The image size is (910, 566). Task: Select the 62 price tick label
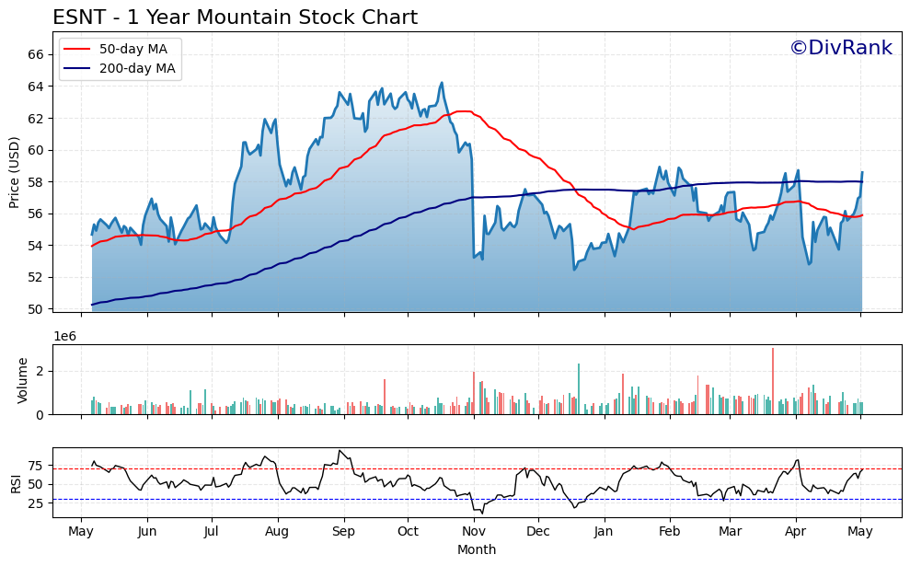coord(36,119)
